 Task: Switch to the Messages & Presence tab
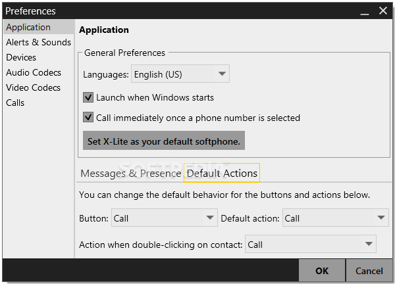point(131,174)
